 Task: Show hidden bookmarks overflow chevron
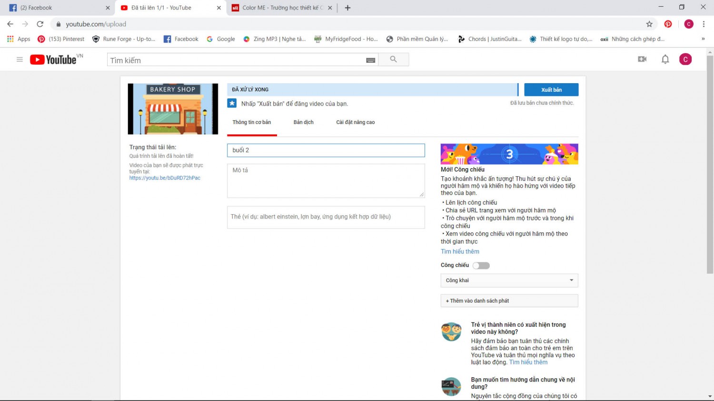[x=703, y=39]
